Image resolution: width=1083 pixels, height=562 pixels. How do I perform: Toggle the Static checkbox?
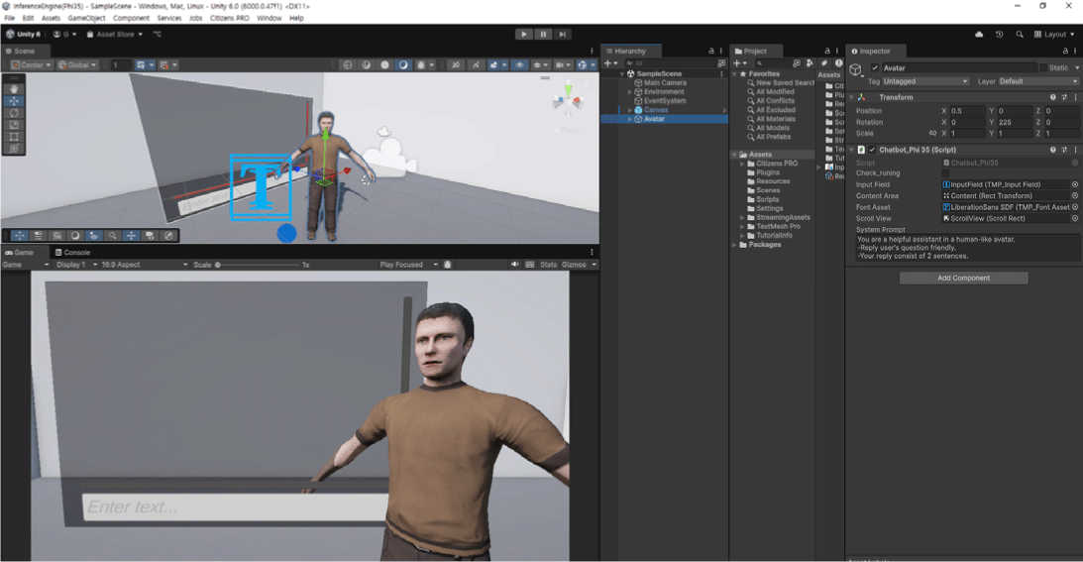click(1043, 67)
